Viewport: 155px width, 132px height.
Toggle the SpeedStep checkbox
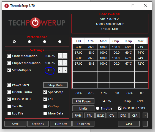45,92
